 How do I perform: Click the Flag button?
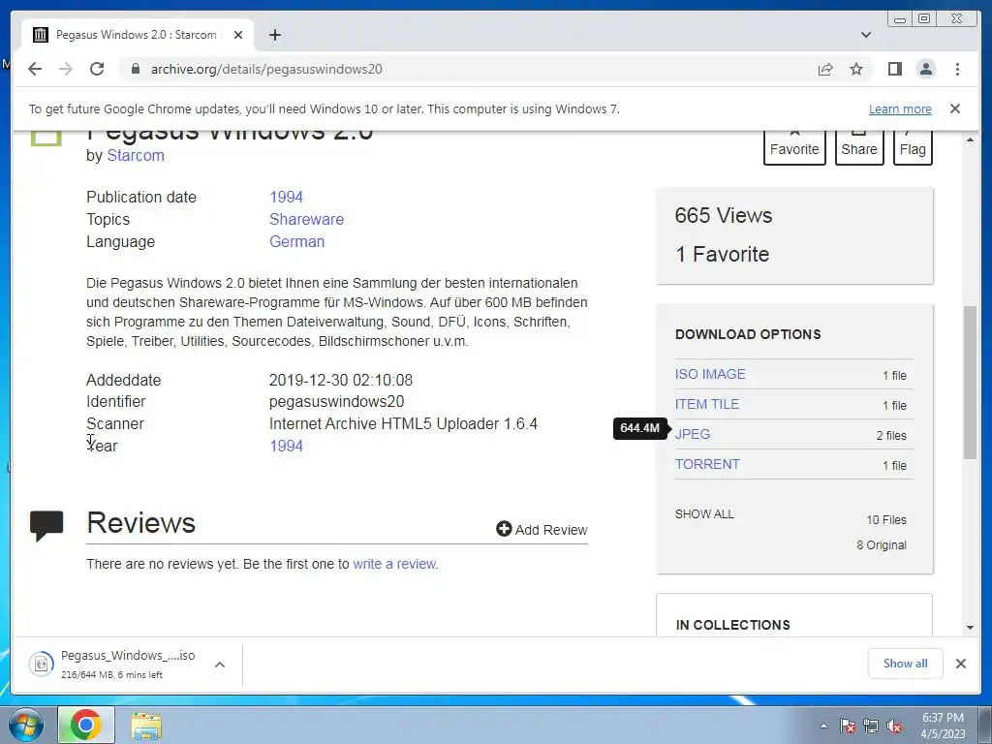tap(913, 147)
